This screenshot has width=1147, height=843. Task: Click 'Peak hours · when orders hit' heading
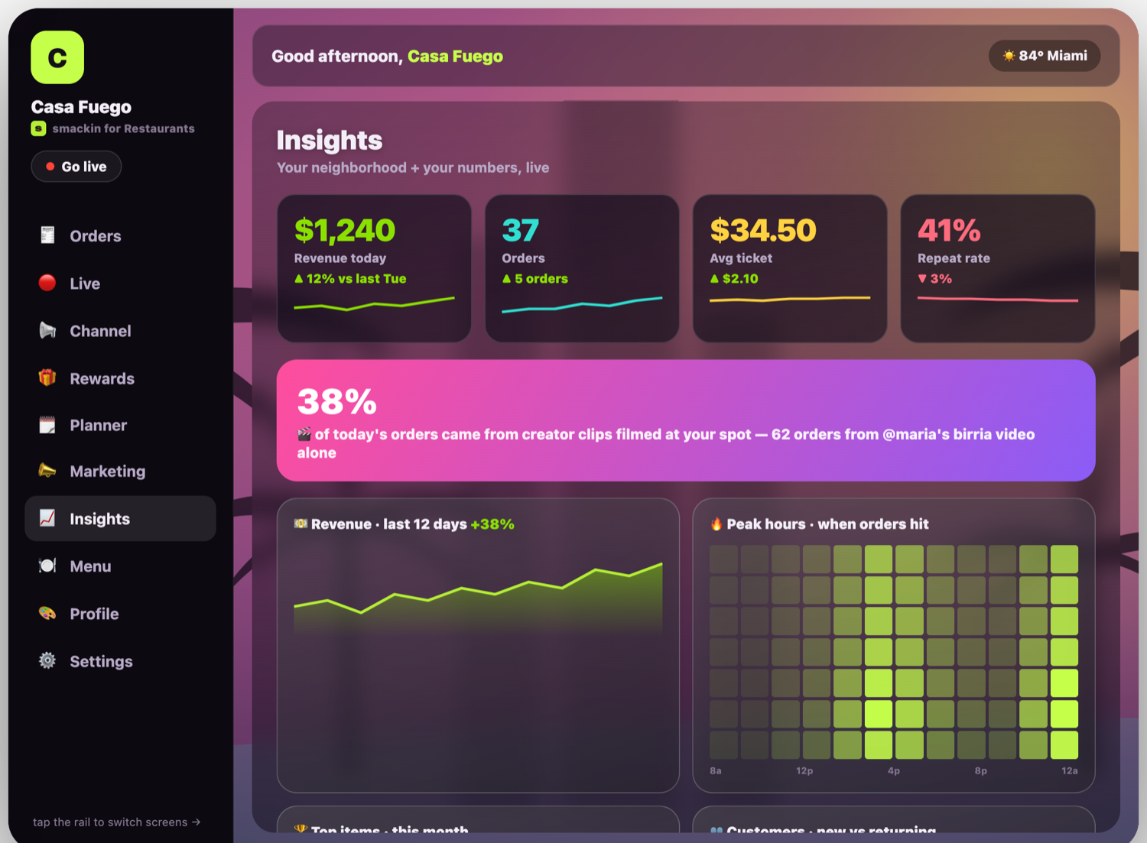[x=827, y=524]
